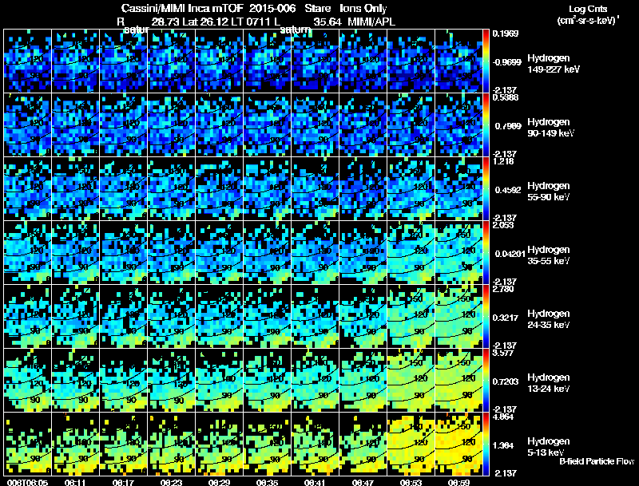Select the 90-149 keV image at 06:11
Image resolution: width=639 pixels, height=486 pixels.
pos(75,125)
